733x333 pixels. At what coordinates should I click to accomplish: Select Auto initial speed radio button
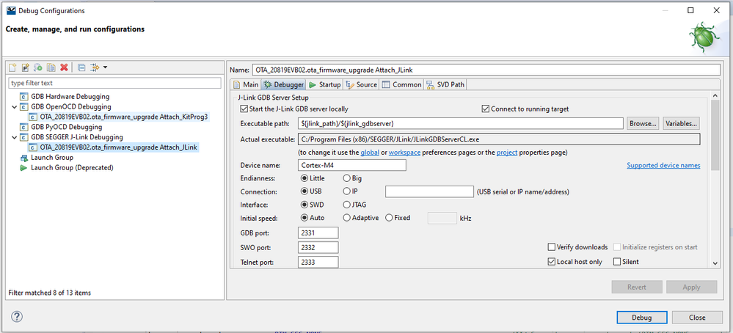[304, 218]
